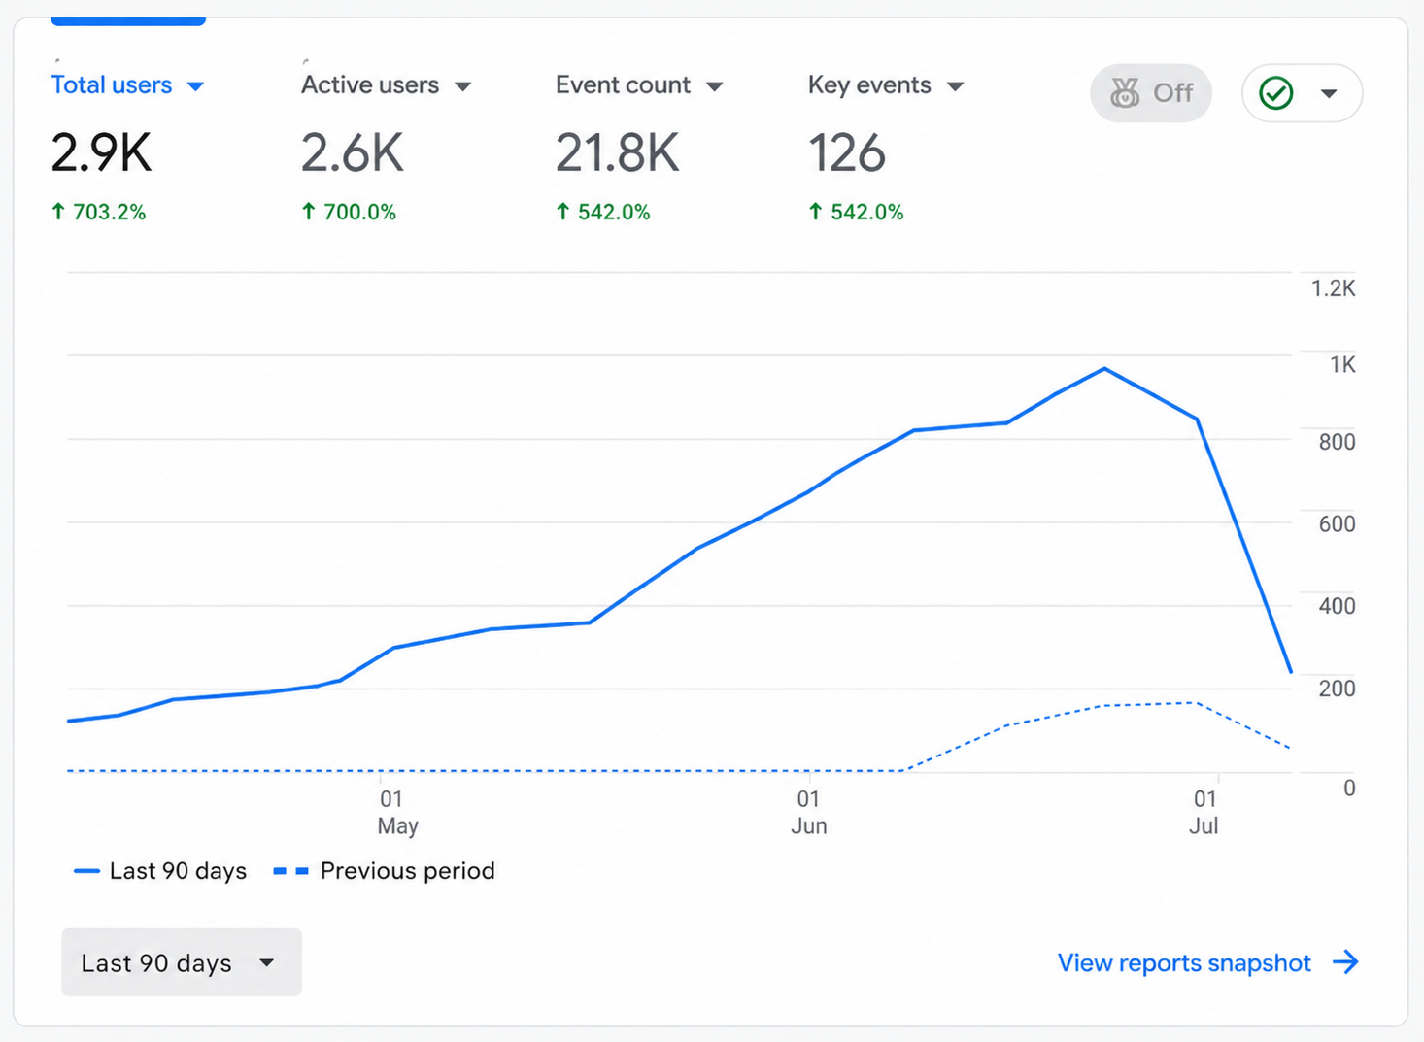The height and width of the screenshot is (1042, 1424).
Task: Click the 1.2K y-axis label
Action: 1333,288
